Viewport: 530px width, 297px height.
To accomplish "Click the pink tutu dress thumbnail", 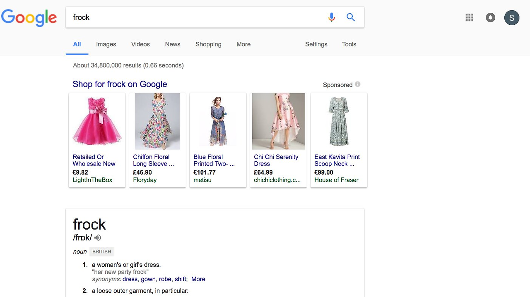I will tap(97, 121).
